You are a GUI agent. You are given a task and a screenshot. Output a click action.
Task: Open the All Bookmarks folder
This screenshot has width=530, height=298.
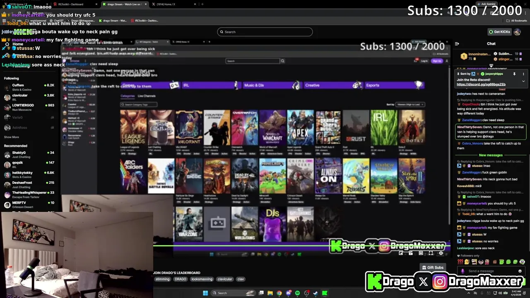(x=517, y=20)
